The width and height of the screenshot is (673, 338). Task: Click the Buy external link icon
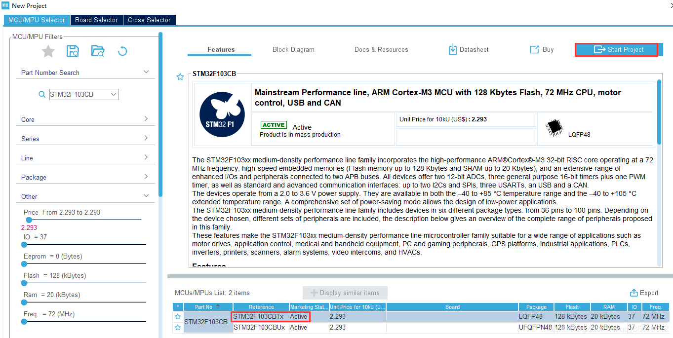pos(534,49)
